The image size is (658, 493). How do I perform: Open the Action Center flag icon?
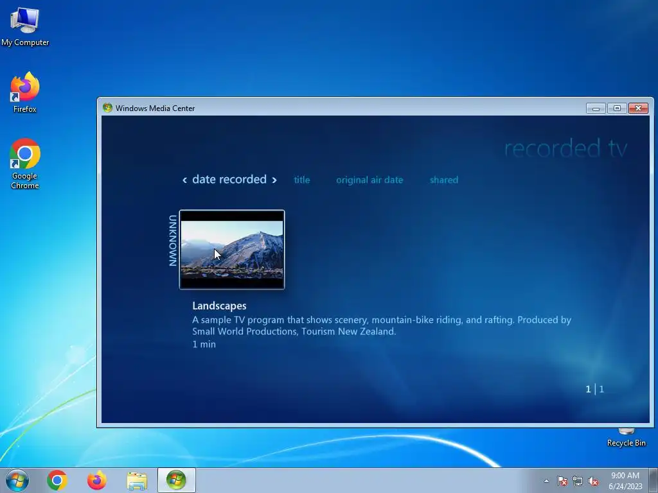point(562,481)
